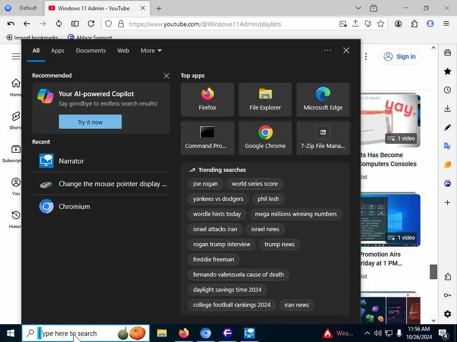
Task: Click the Try it now Copilot button
Action: (90, 122)
